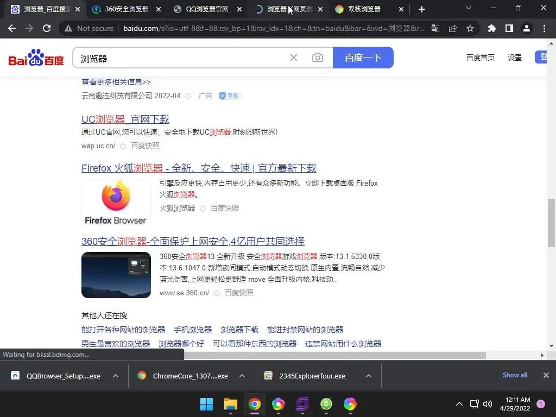Open the notification badge in the tray

point(541,404)
